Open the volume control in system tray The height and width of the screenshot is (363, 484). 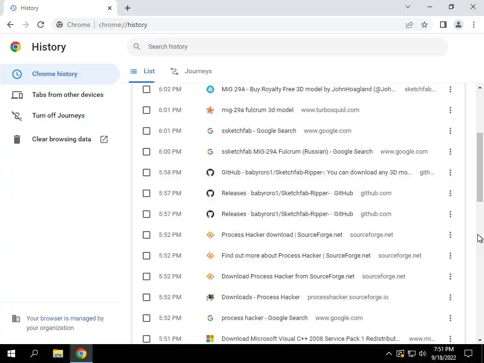click(x=423, y=354)
